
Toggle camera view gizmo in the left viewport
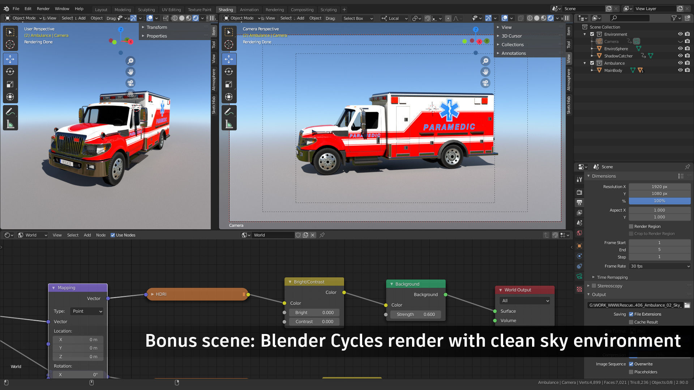coord(130,83)
